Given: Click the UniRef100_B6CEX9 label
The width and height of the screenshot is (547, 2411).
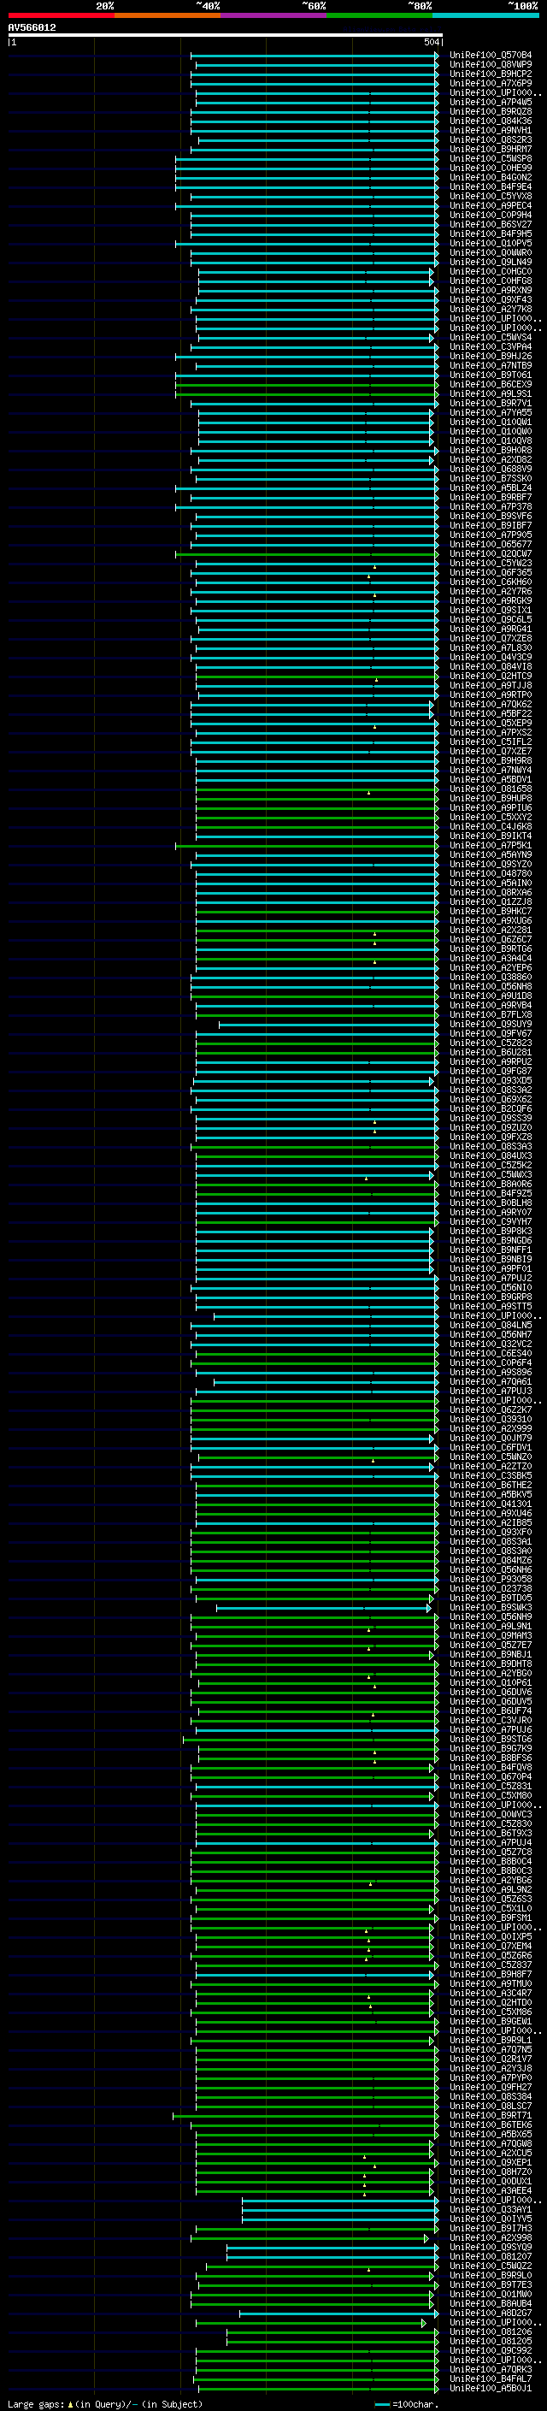Looking at the screenshot, I should [491, 385].
